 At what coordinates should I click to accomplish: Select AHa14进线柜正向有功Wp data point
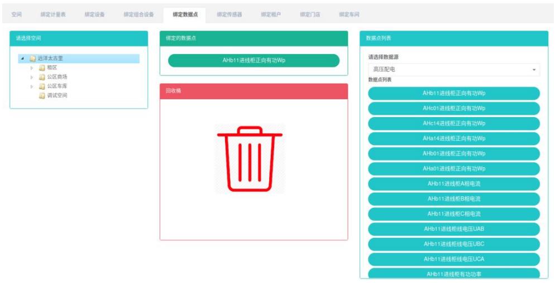pyautogui.click(x=453, y=138)
